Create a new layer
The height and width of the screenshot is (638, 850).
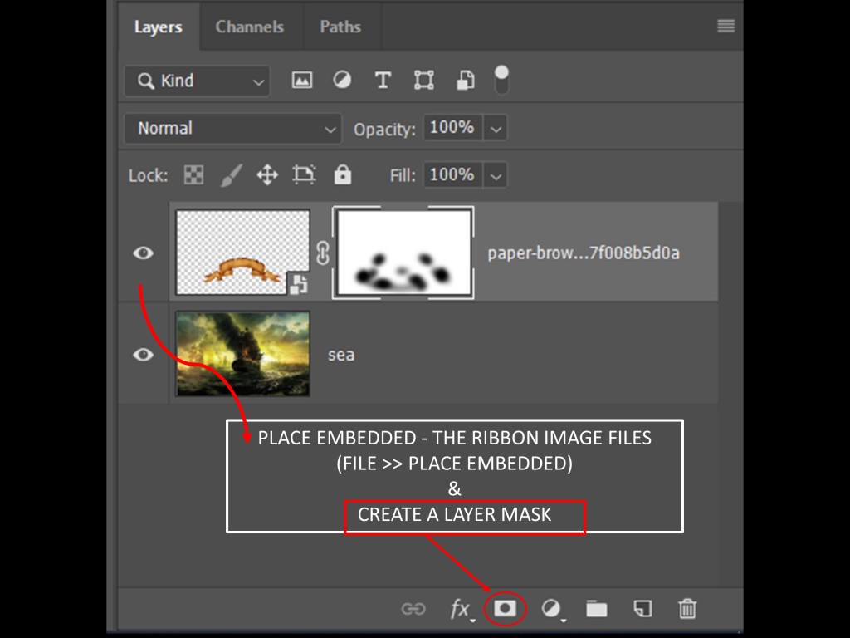click(642, 610)
